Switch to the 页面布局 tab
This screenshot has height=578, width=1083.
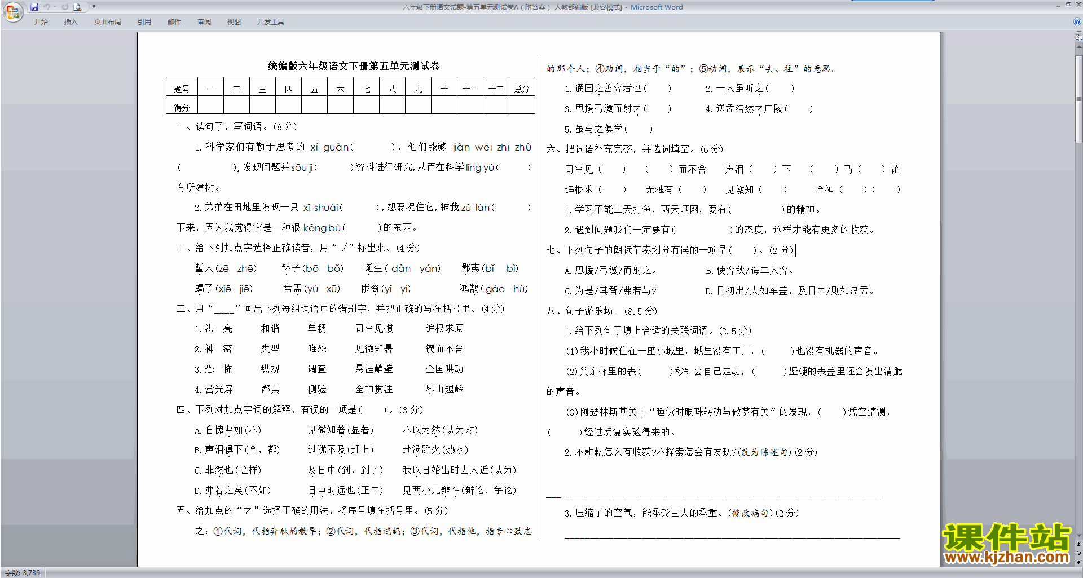pyautogui.click(x=107, y=22)
